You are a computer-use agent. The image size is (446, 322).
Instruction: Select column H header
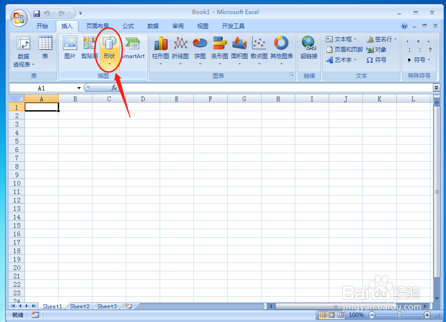278,99
